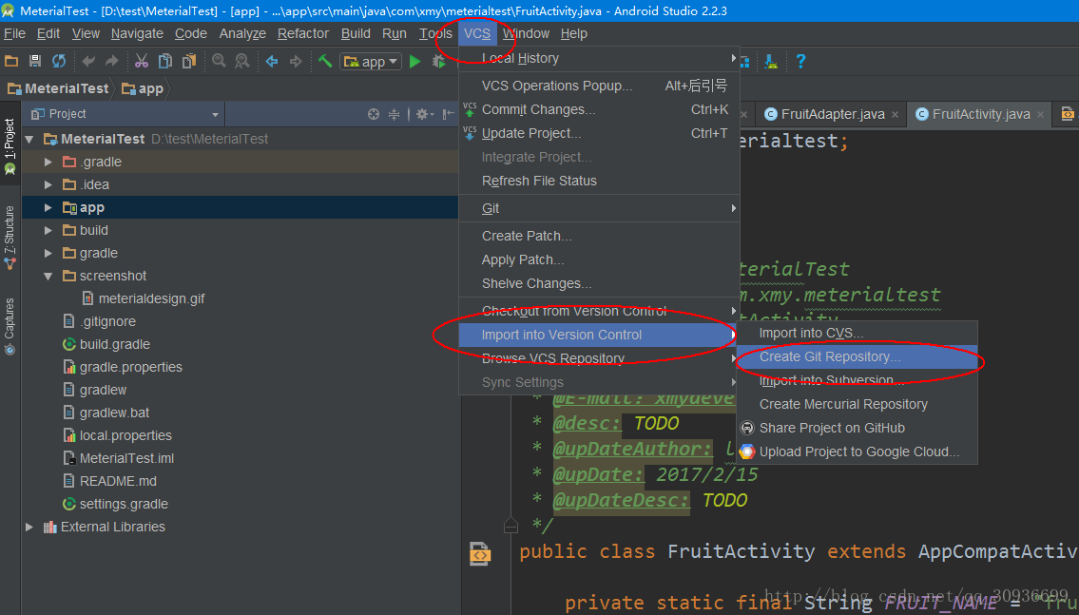1079x615 pixels.
Task: Click the Copy toolbar icon
Action: [165, 61]
